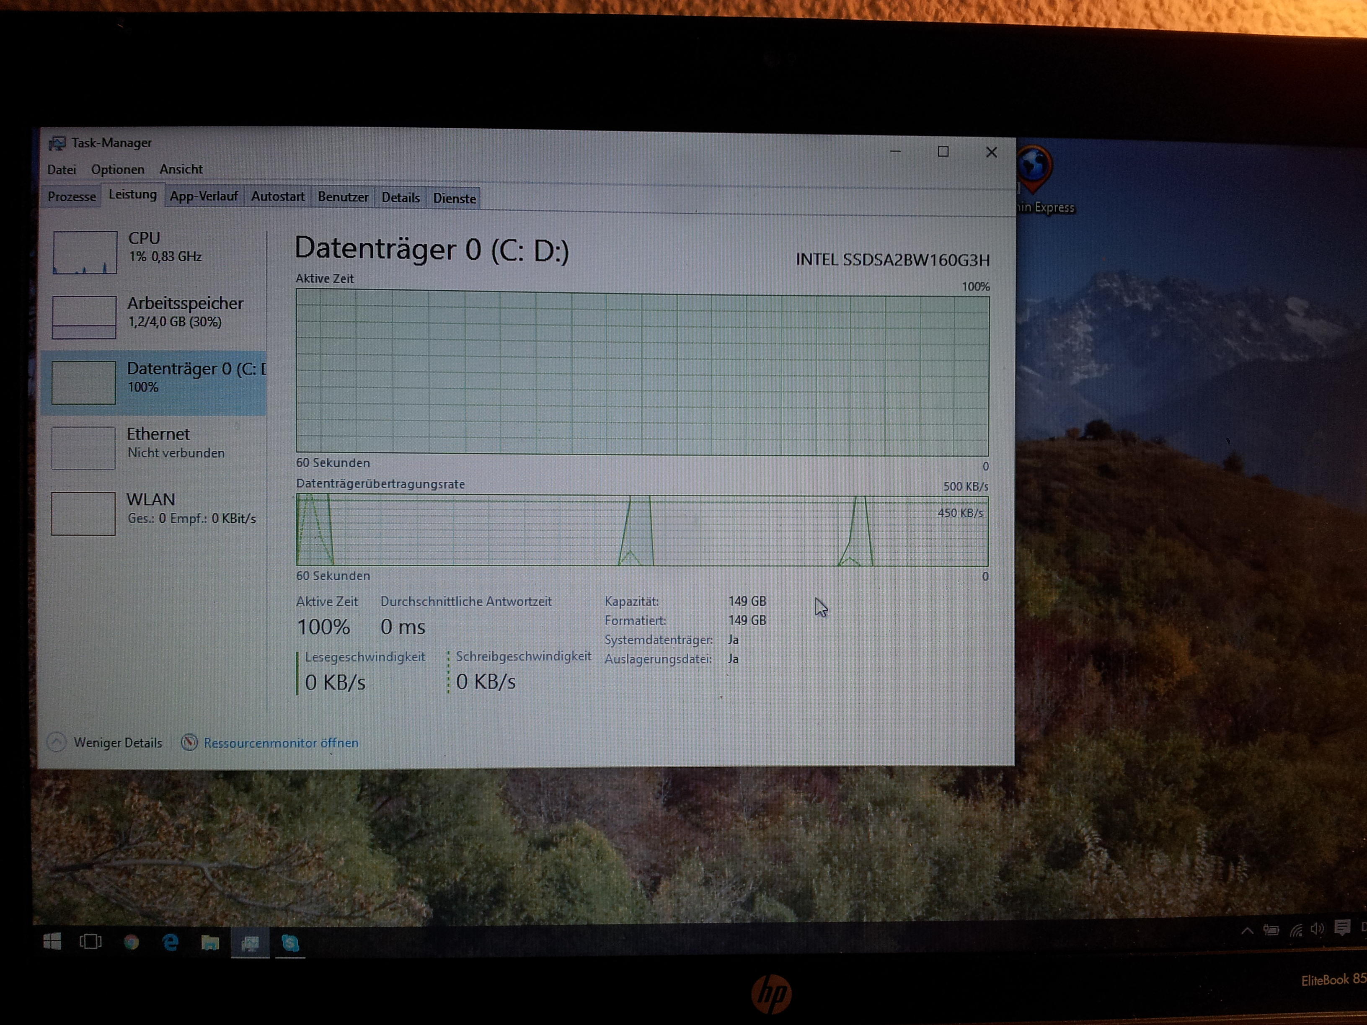Open the Datei menu
Screen dimensions: 1367x1025
coord(62,169)
